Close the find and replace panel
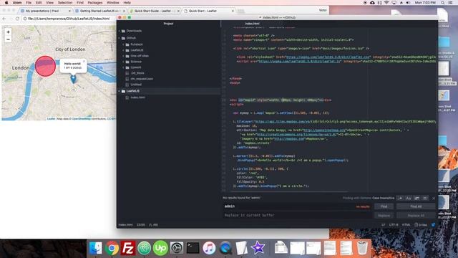 click(x=434, y=199)
